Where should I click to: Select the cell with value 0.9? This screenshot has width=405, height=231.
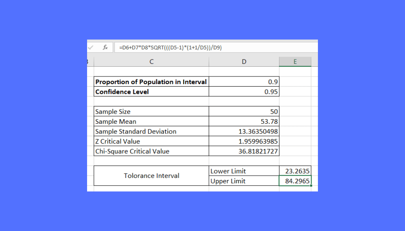[244, 82]
